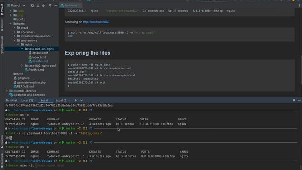The image size is (302, 170).
Task: Click the curl command in README code block
Action: tap(111, 33)
